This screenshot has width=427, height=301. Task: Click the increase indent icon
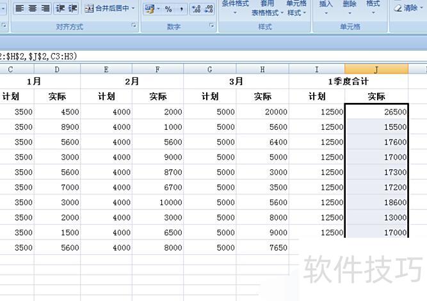point(73,8)
